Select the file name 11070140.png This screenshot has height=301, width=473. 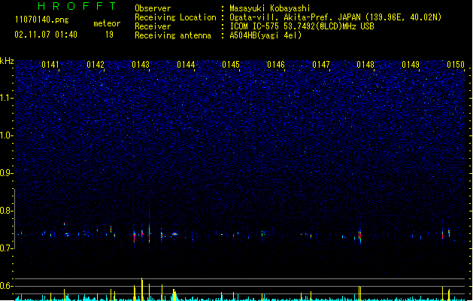coord(42,20)
